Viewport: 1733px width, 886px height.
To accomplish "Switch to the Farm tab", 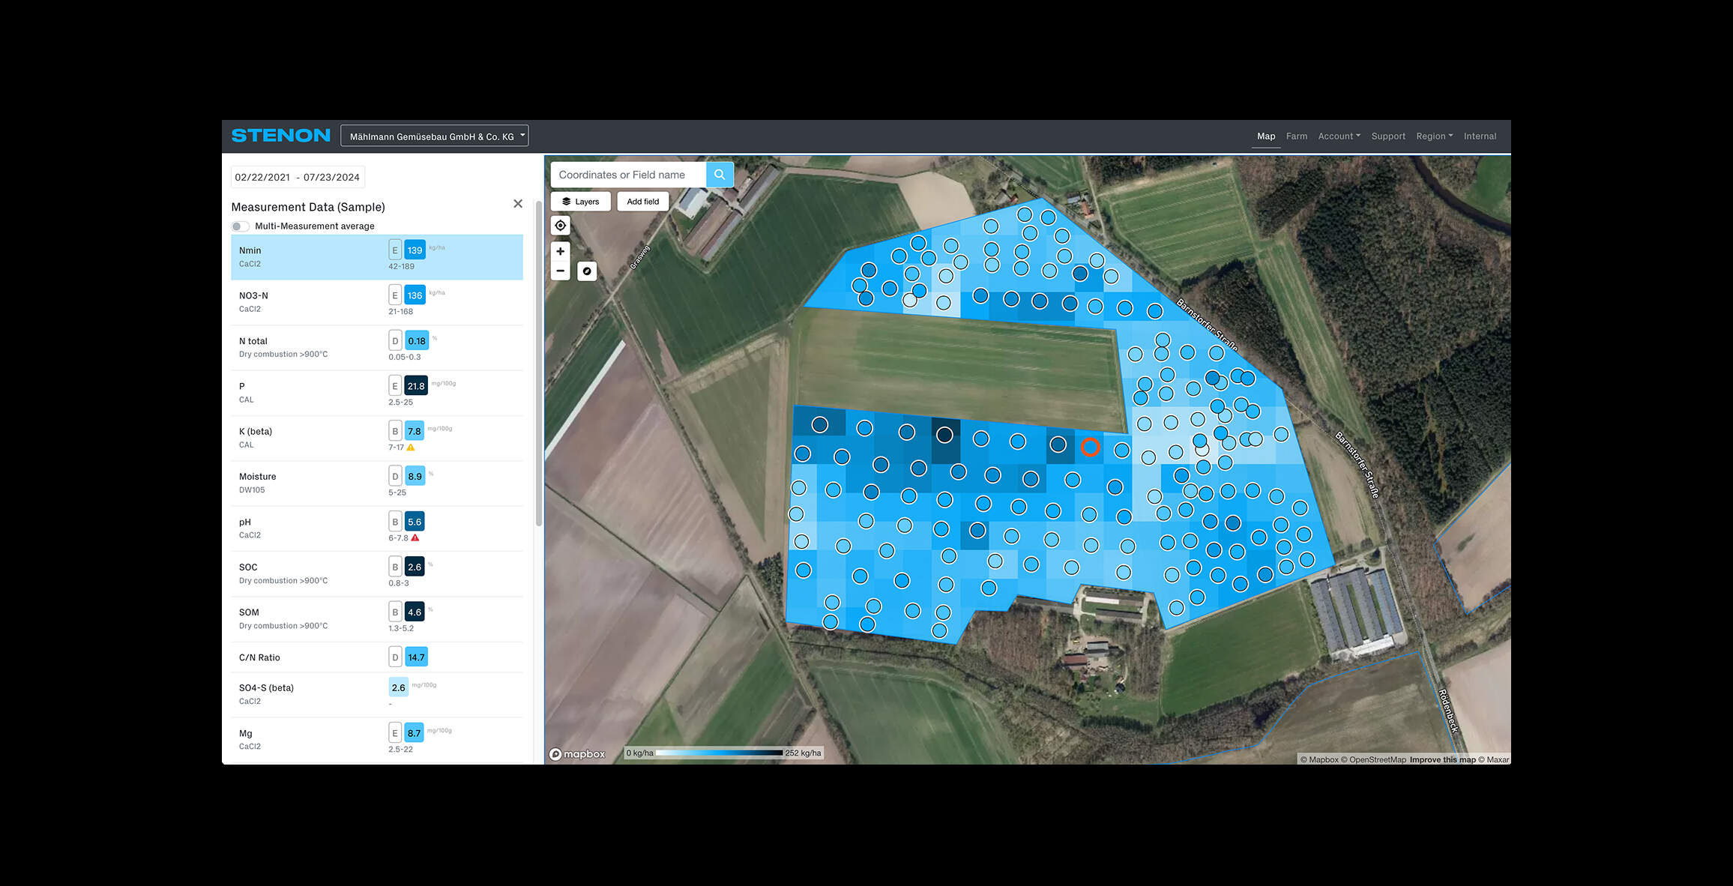I will point(1297,136).
